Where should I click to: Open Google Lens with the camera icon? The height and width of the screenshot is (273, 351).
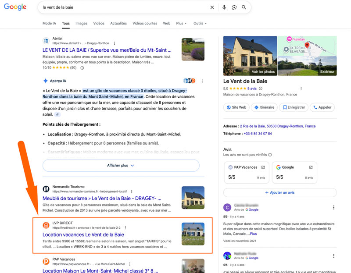[x=235, y=7]
